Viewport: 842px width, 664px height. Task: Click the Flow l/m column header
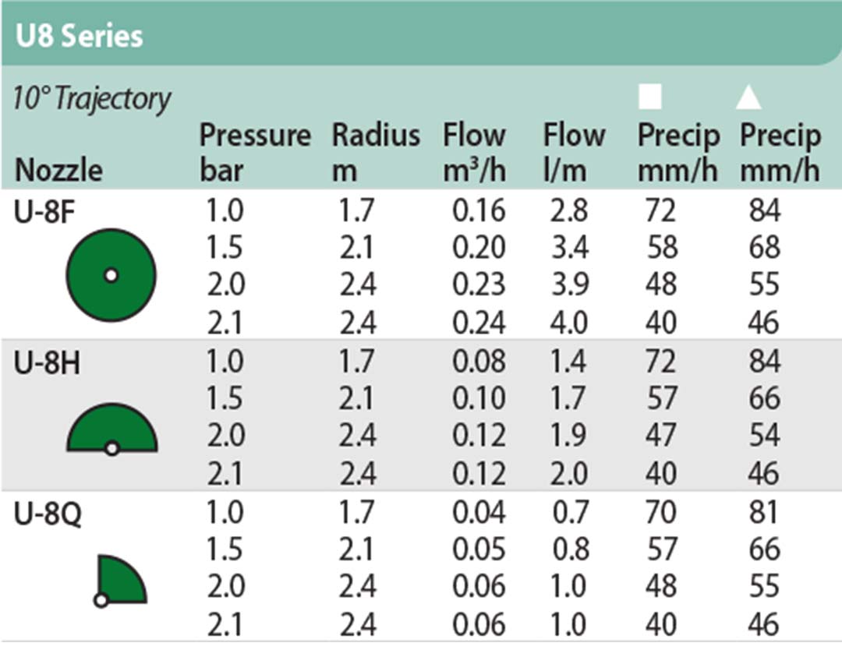pos(574,153)
